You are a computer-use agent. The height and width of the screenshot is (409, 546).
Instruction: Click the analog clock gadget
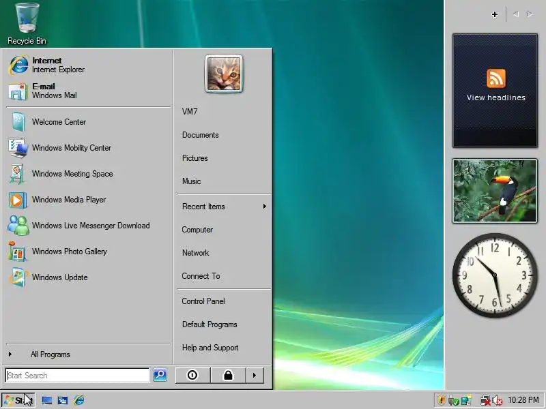coord(495,275)
